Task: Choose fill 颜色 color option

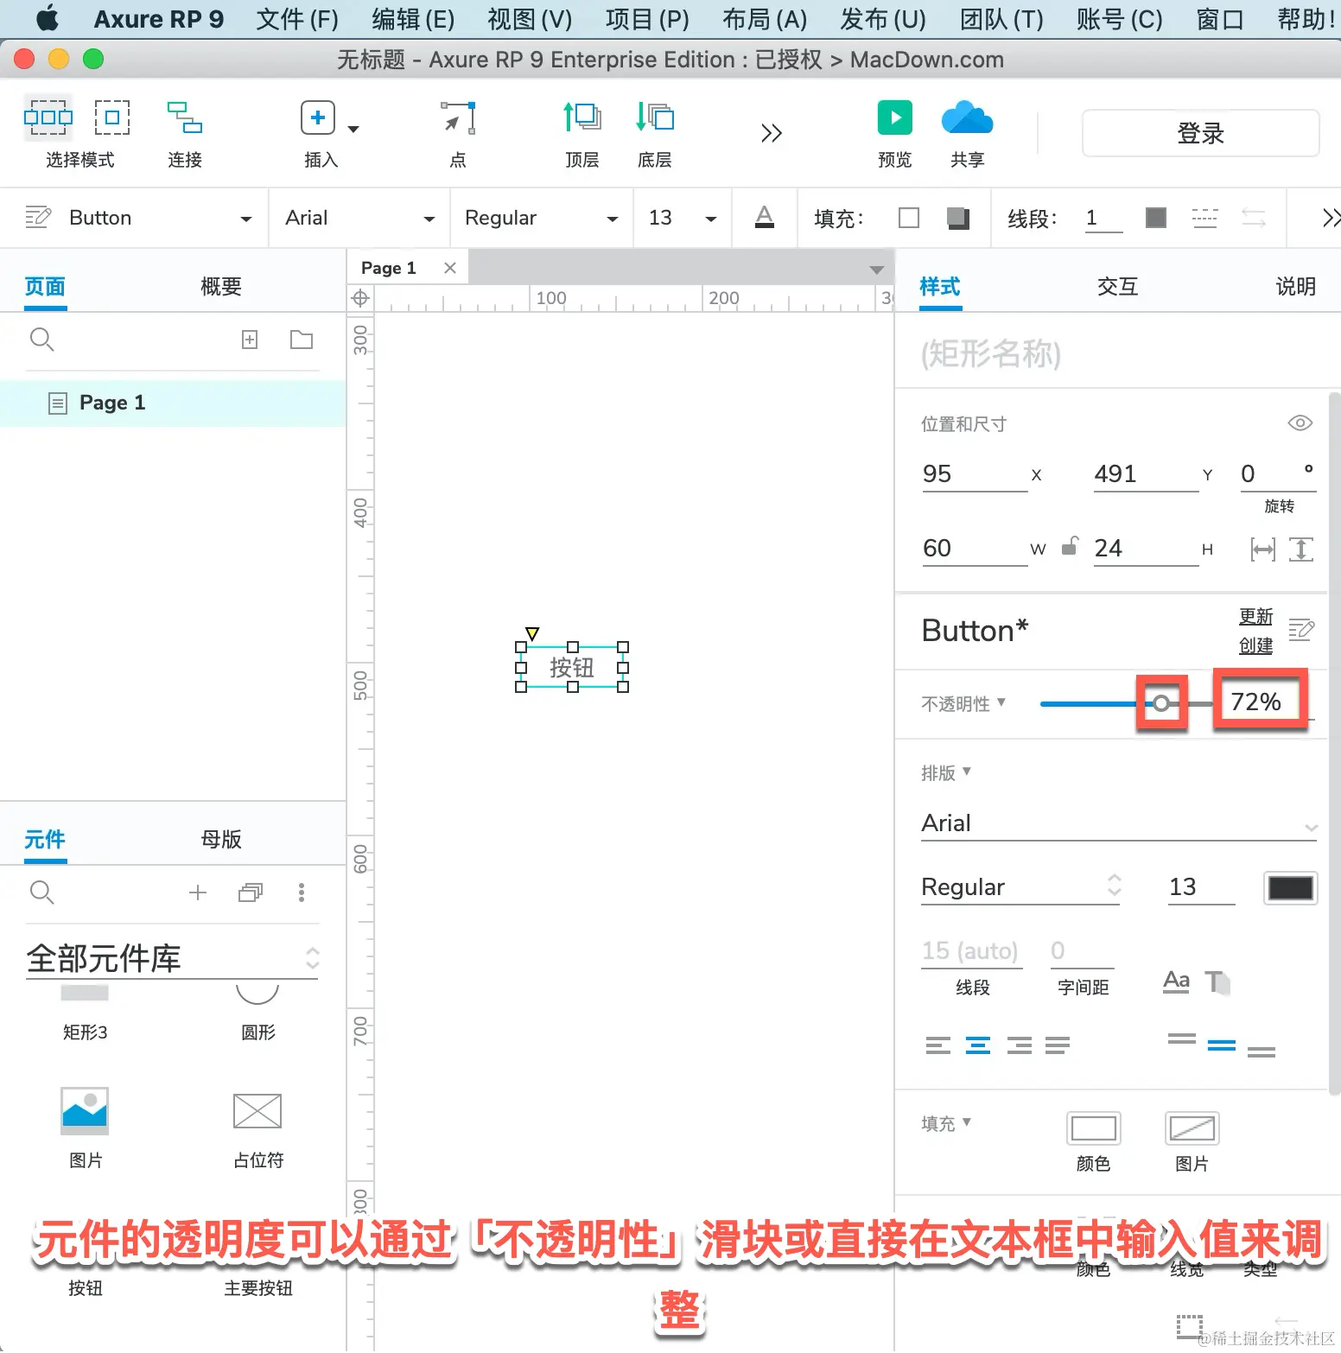Action: coord(1094,1129)
